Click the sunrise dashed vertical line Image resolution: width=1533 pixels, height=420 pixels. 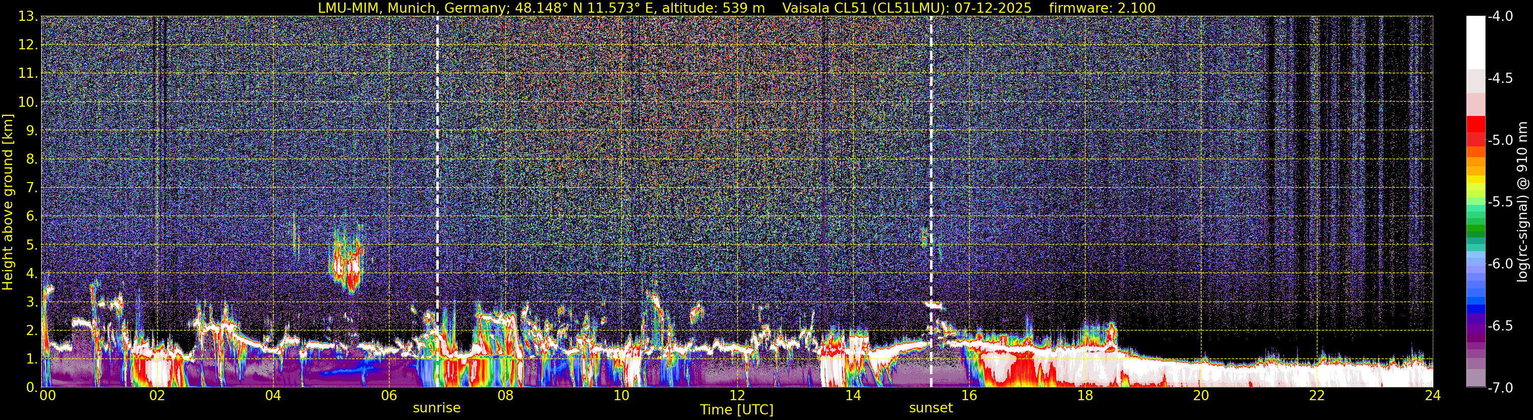(437, 201)
